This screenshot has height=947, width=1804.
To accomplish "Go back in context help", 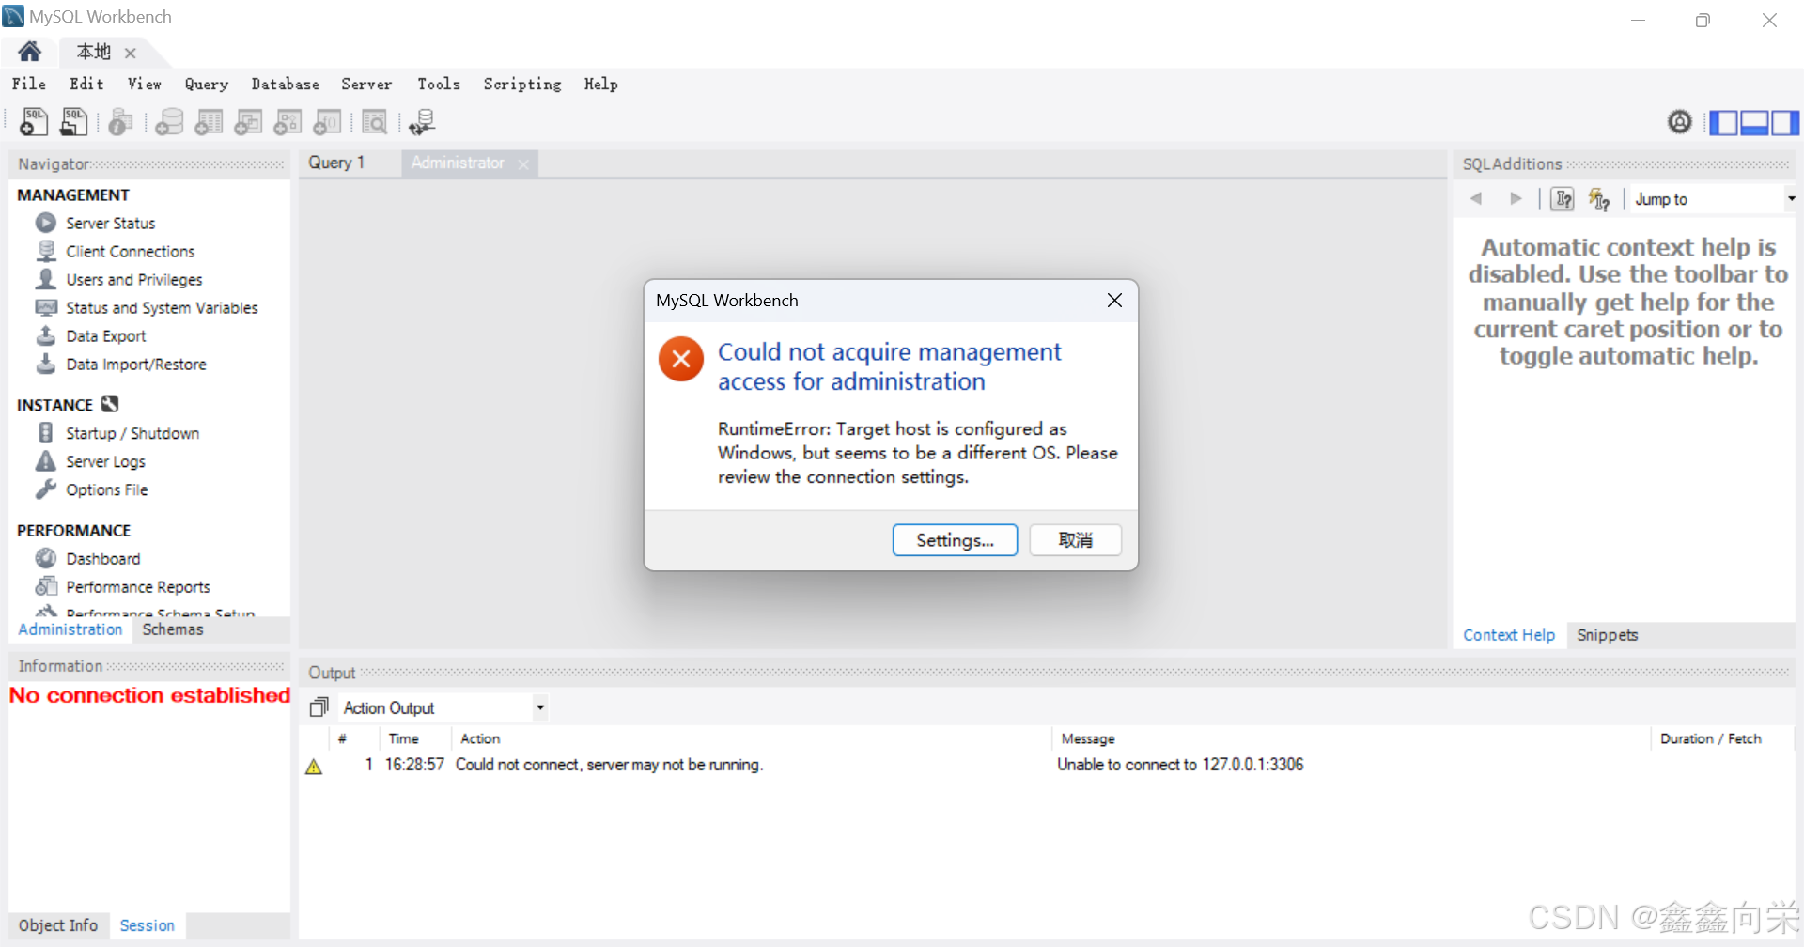I will tap(1476, 198).
